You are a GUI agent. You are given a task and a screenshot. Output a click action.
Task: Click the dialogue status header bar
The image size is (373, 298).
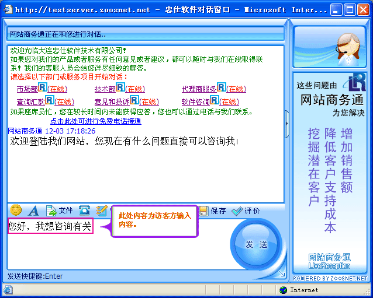[x=146, y=34]
